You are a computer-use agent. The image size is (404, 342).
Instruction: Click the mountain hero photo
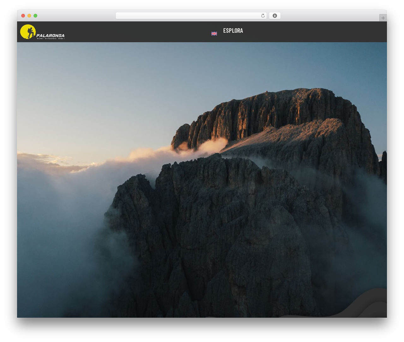(x=202, y=180)
